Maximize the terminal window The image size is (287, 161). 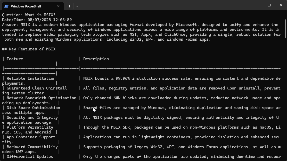click(x=269, y=5)
